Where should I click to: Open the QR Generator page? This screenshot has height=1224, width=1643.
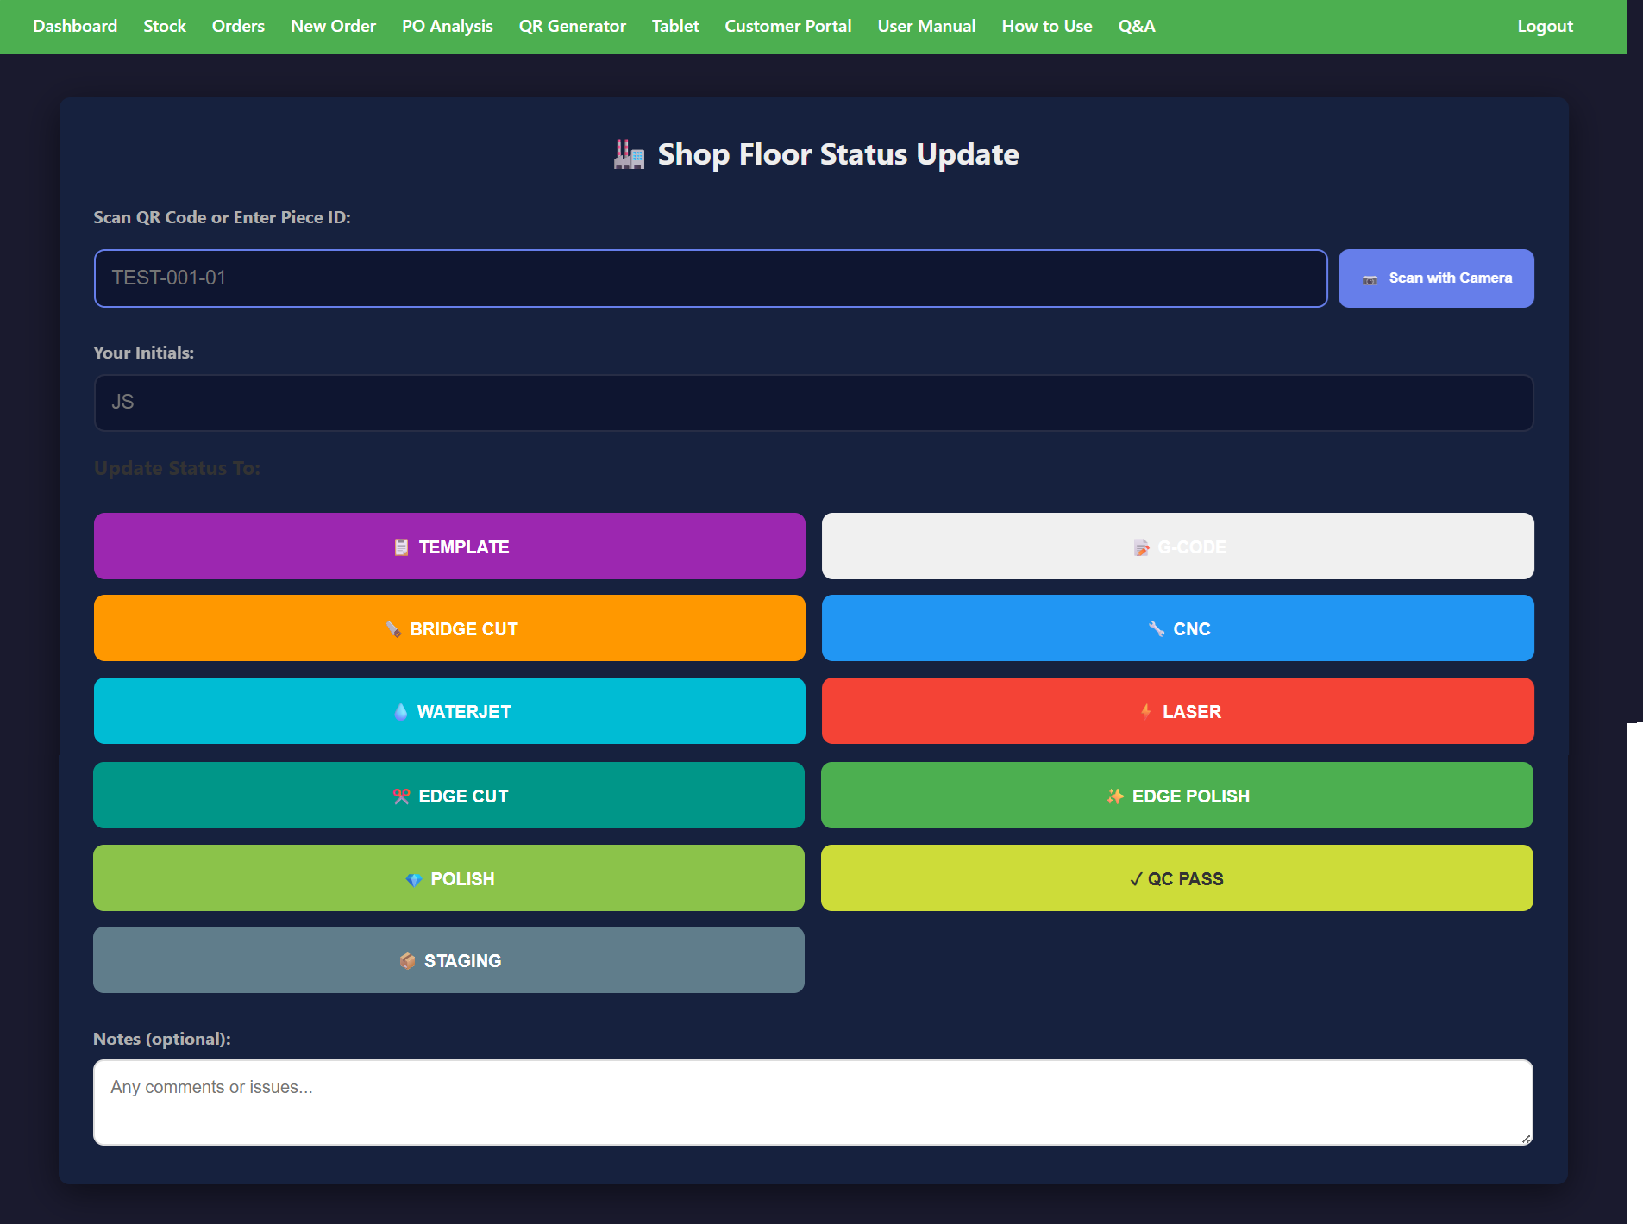pos(572,26)
